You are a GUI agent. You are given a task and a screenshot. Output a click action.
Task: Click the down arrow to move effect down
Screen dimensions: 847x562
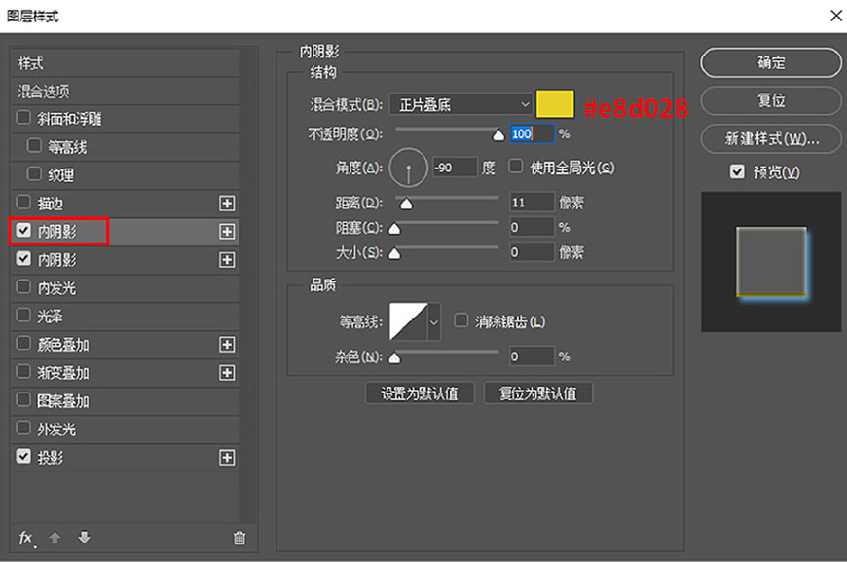click(x=84, y=538)
